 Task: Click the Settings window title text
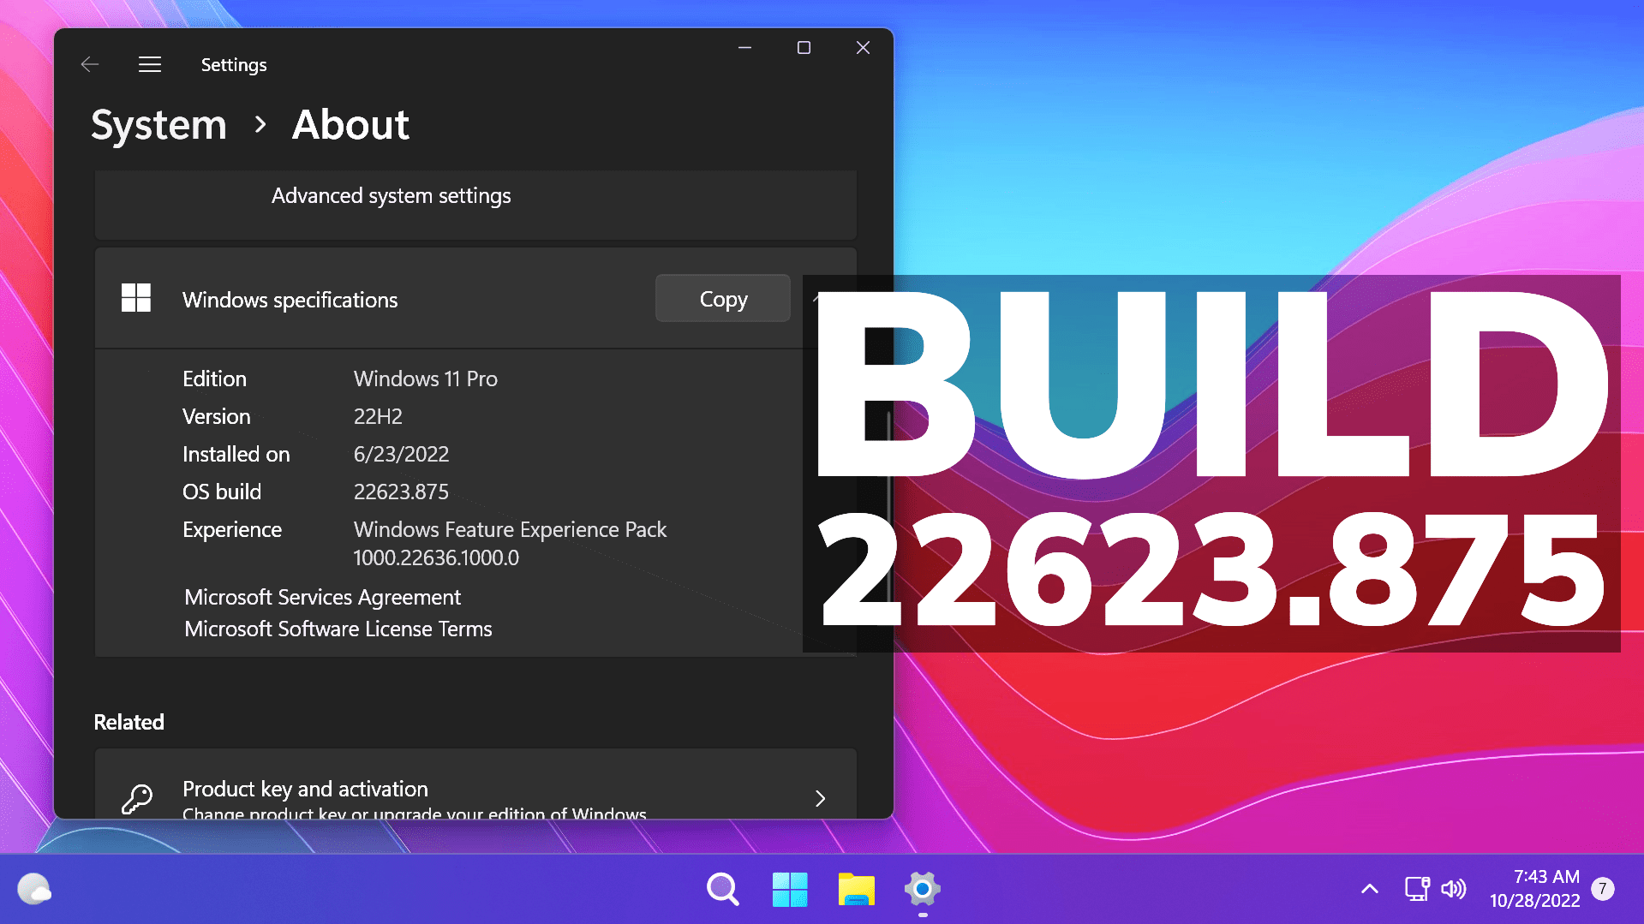coord(234,65)
